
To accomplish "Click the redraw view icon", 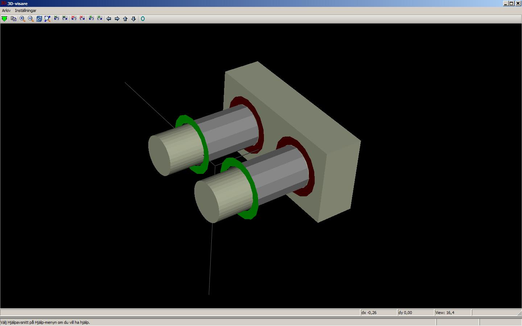I will 39,19.
